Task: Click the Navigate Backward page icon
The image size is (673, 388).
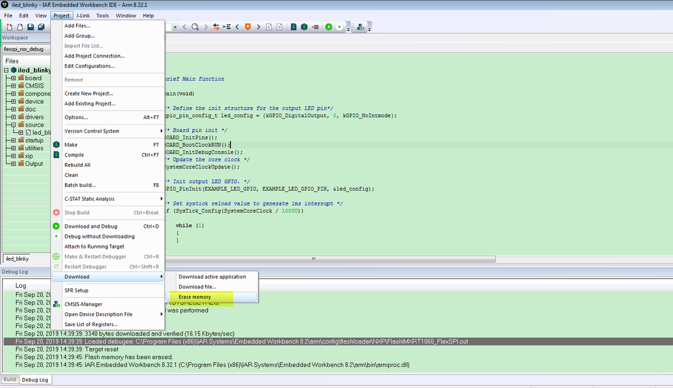Action: point(269,27)
